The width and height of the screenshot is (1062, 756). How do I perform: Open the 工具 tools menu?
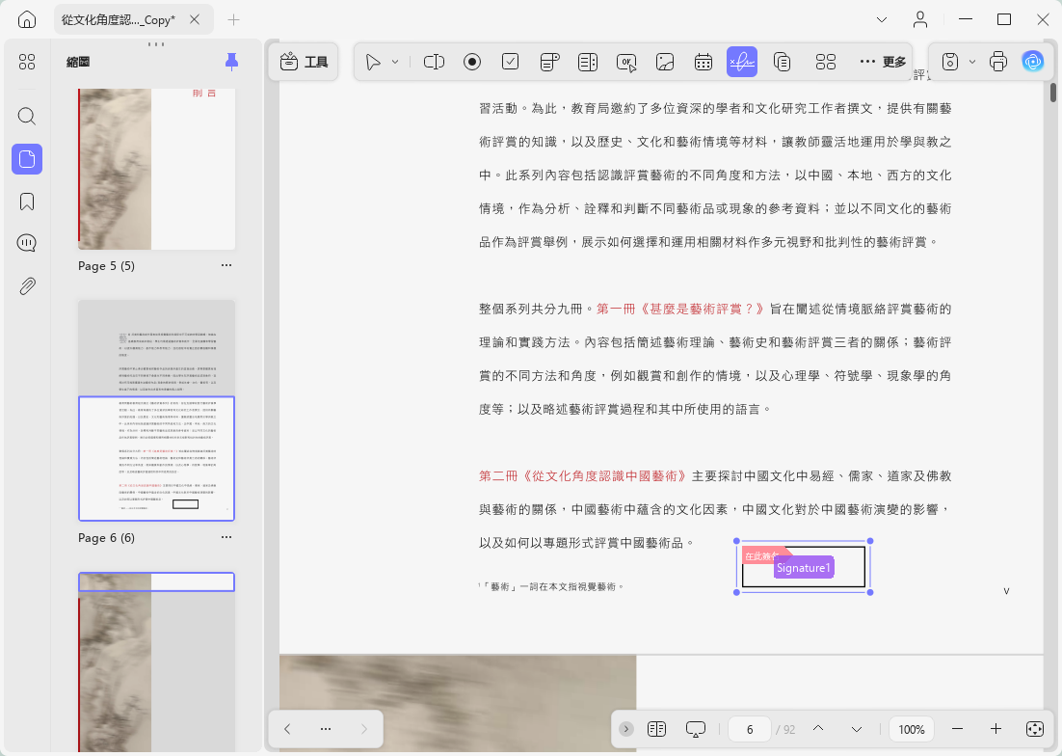pyautogui.click(x=304, y=63)
